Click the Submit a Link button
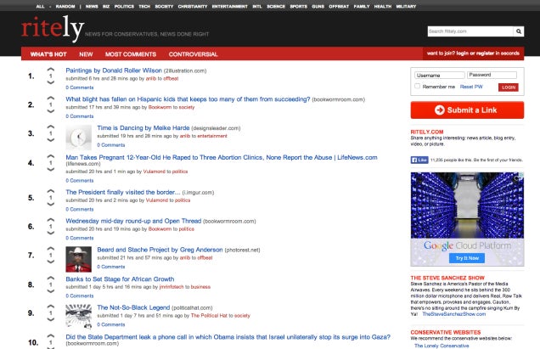Screen dimensions: 540x349 coord(467,110)
